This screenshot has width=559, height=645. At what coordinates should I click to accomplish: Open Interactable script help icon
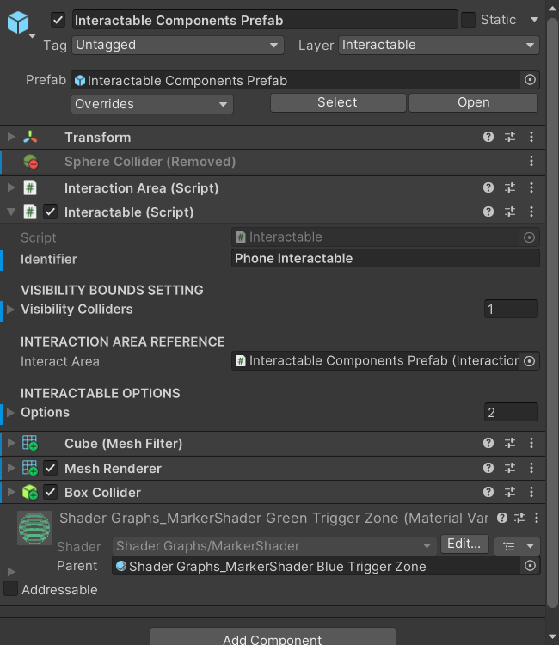(x=488, y=212)
